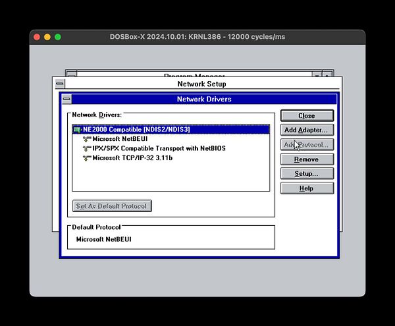Open the Add Adapter dialog
This screenshot has height=326, width=395.
pyautogui.click(x=307, y=130)
